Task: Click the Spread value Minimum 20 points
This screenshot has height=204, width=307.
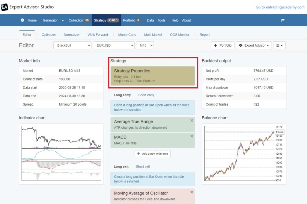Action: 73,104
